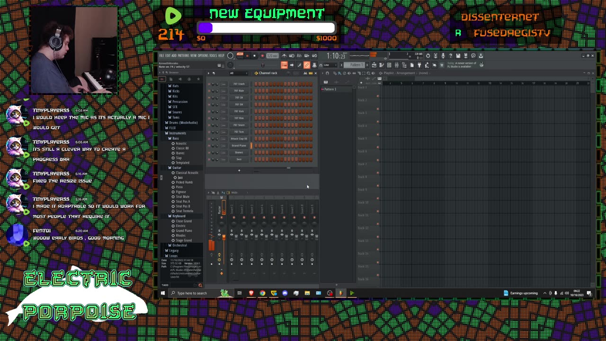Save project with floppy disk icon

(458, 55)
